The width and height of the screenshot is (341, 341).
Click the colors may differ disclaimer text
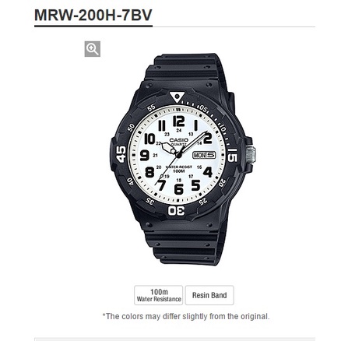click(x=186, y=316)
